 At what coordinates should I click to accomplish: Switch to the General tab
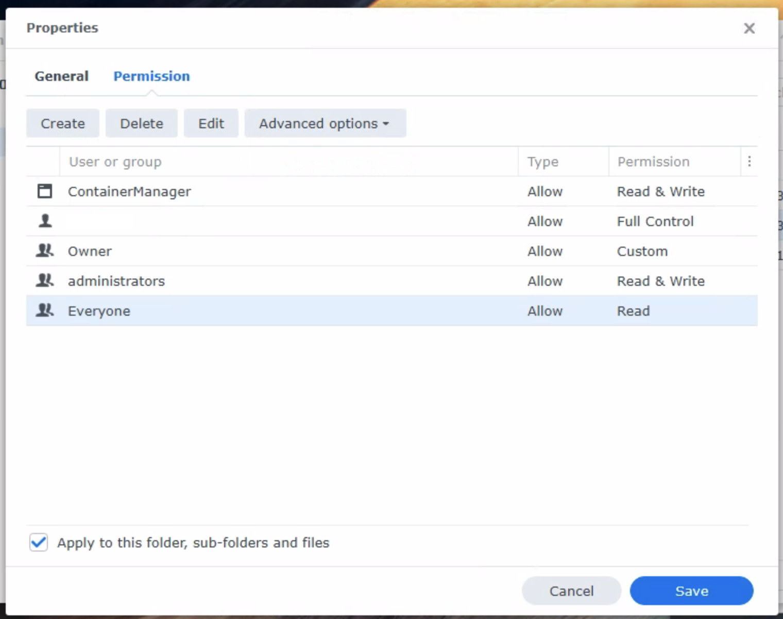point(61,76)
